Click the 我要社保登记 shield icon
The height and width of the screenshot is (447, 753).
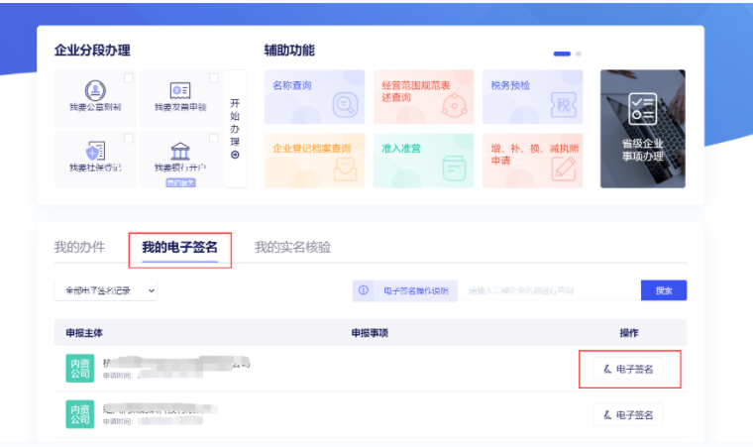click(x=95, y=152)
